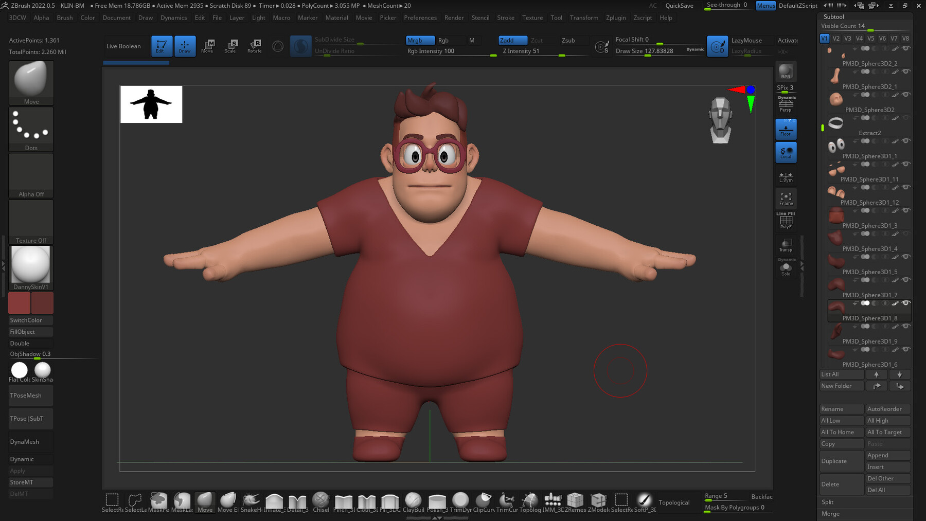Click the FillObject button
This screenshot has height=521, width=926.
tap(31, 332)
